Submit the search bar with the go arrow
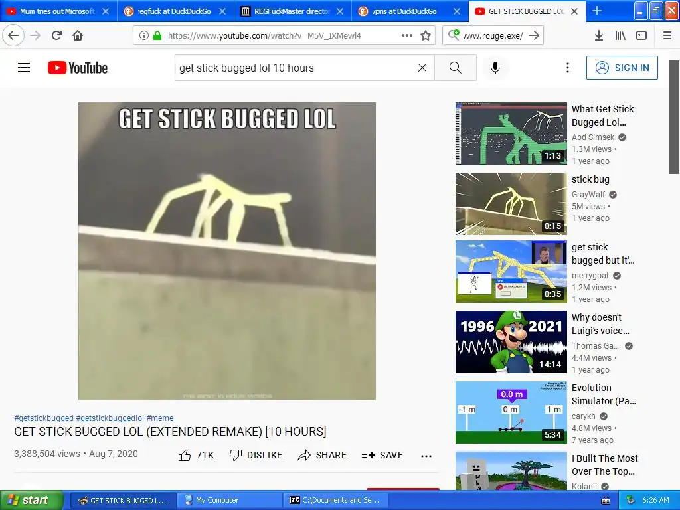The image size is (680, 510). click(534, 35)
